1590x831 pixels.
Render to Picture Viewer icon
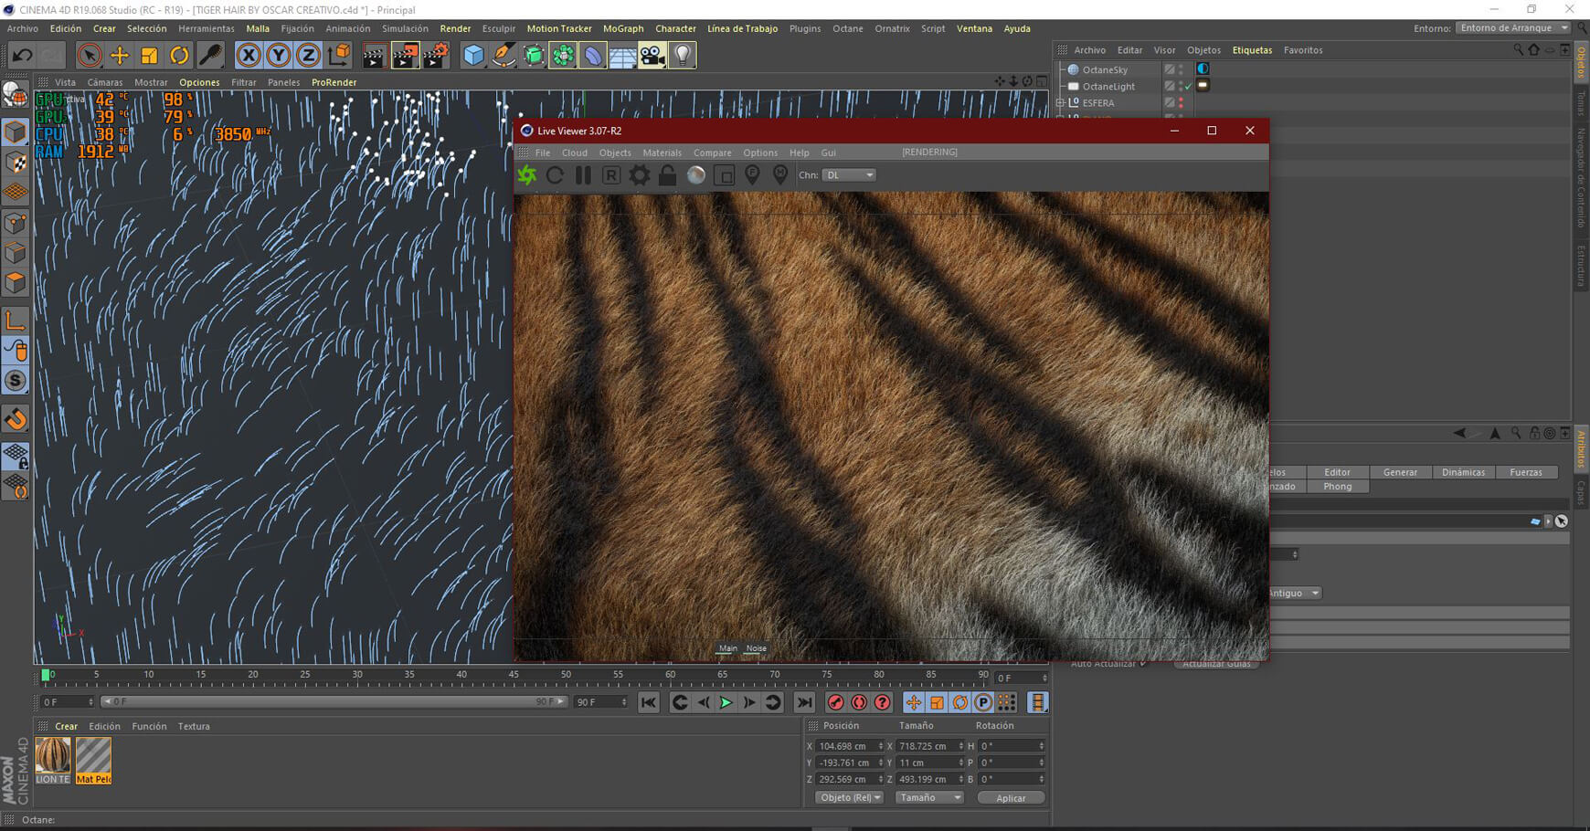pos(404,56)
